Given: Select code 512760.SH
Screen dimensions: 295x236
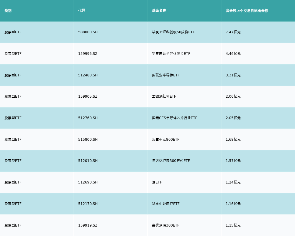Looking at the screenshot, I should 88,118.
